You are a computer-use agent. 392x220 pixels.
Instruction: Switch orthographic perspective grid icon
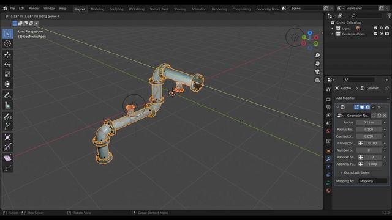coord(317,80)
